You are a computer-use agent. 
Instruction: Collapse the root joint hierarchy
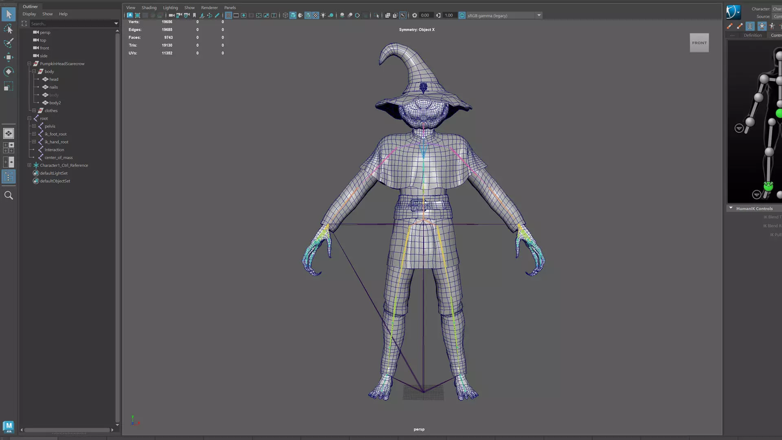pos(29,118)
